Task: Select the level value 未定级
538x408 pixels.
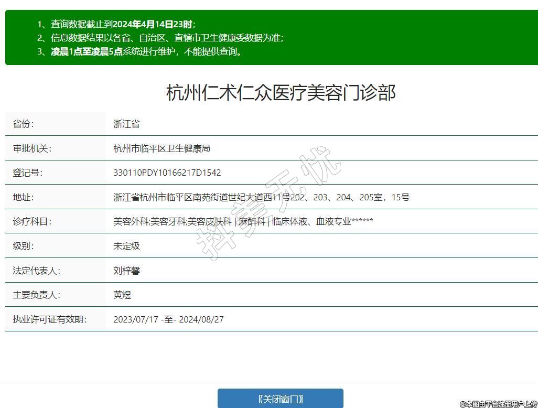Action: (x=126, y=246)
